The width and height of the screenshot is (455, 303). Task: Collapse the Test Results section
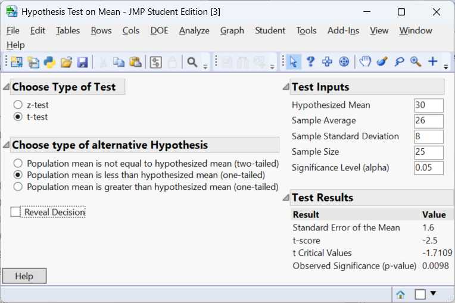(x=285, y=198)
